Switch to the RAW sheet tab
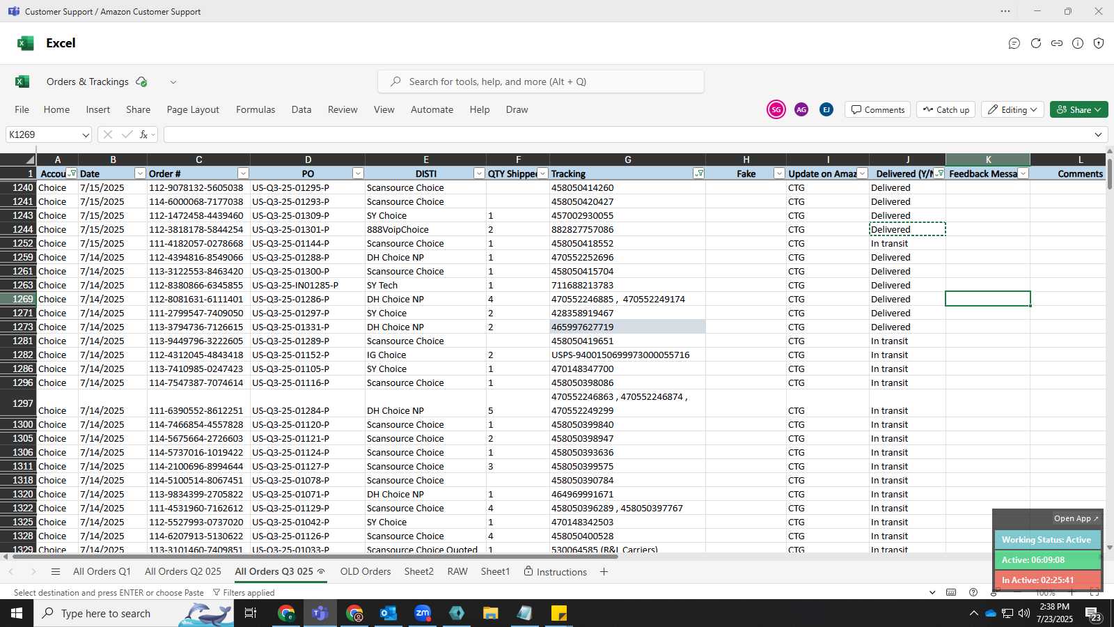1114x627 pixels. click(457, 572)
